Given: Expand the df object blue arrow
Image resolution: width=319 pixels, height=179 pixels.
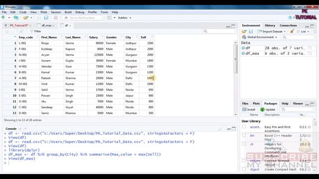Looking at the screenshot, I should (243, 48).
